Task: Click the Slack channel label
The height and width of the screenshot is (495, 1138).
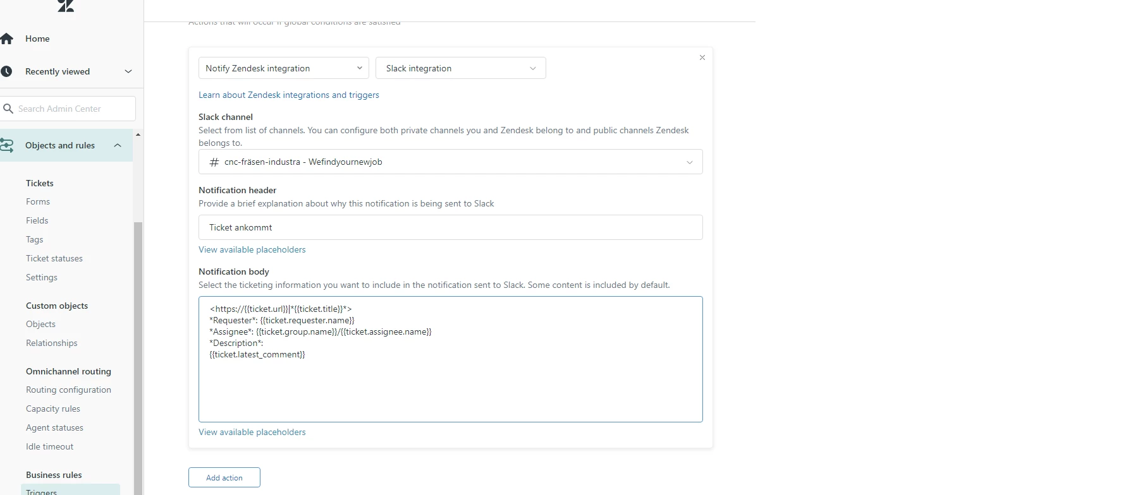Action: 226,117
